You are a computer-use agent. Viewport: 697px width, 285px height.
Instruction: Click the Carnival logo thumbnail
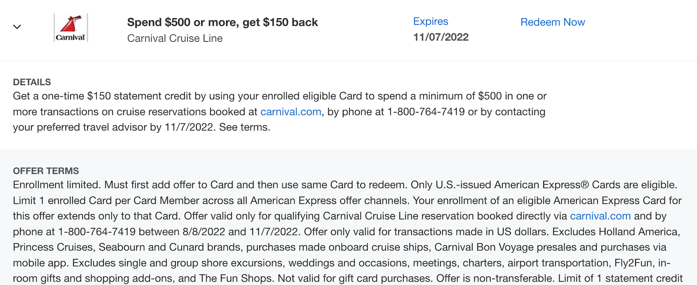[x=71, y=28]
